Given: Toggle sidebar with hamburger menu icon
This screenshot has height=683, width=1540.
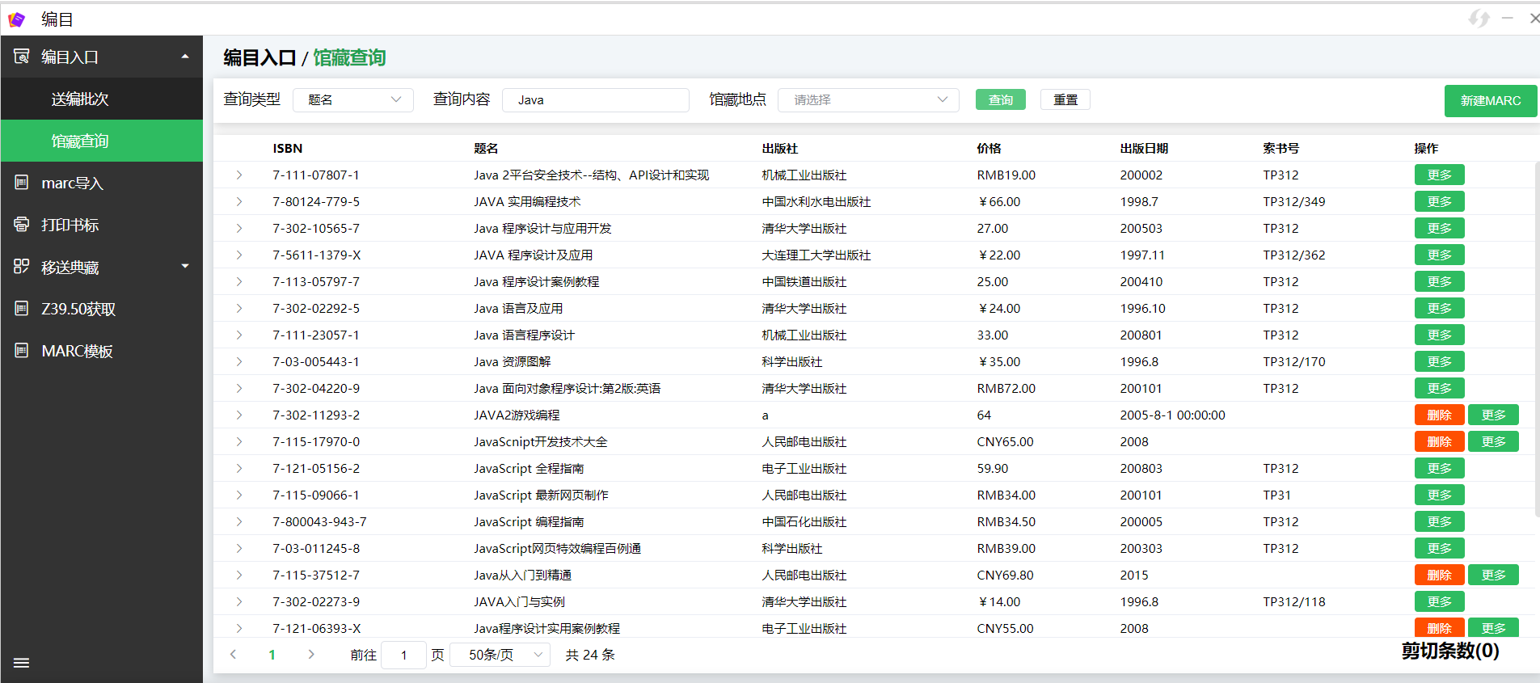Looking at the screenshot, I should 22,663.
